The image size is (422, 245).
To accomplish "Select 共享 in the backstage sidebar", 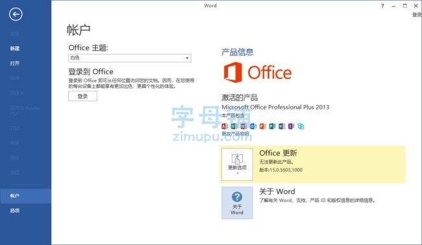I will [x=15, y=143].
